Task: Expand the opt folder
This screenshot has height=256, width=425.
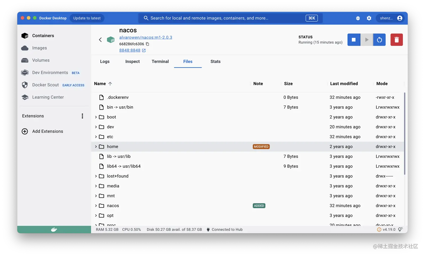Action: point(96,215)
